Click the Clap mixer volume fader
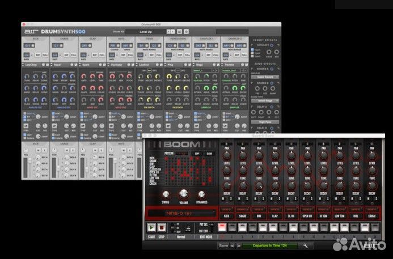 click(x=86, y=169)
